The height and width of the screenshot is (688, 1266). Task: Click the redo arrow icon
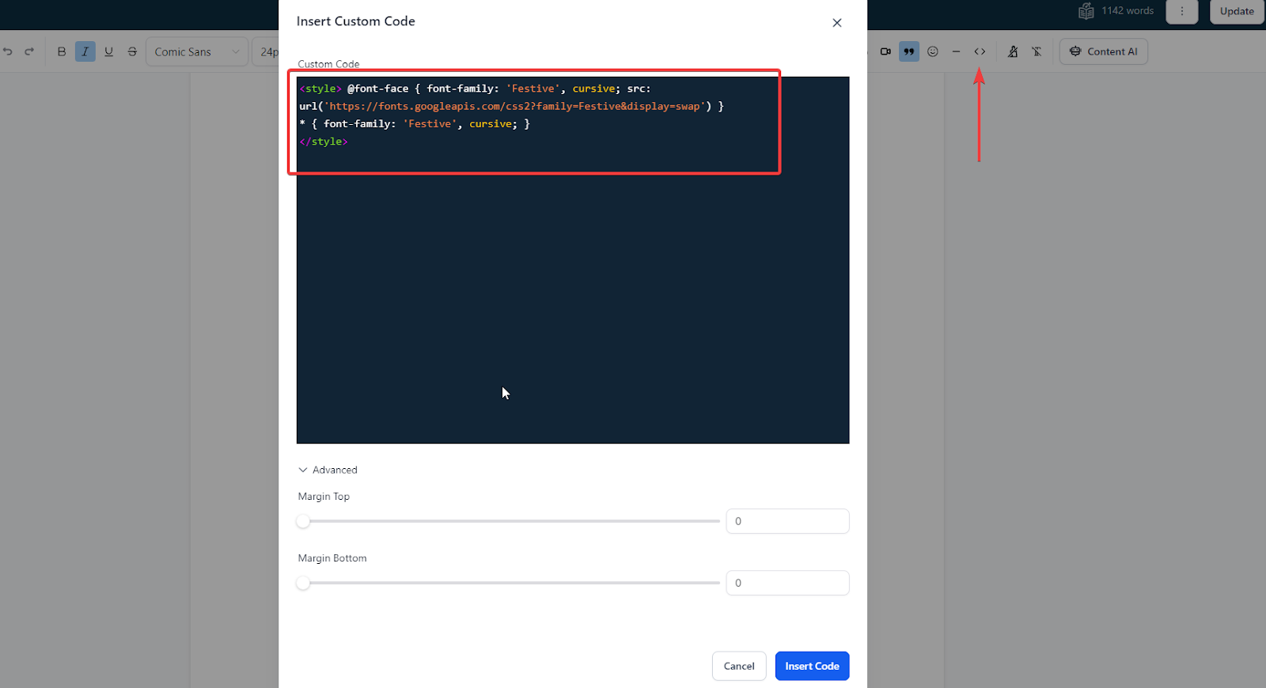pos(29,51)
